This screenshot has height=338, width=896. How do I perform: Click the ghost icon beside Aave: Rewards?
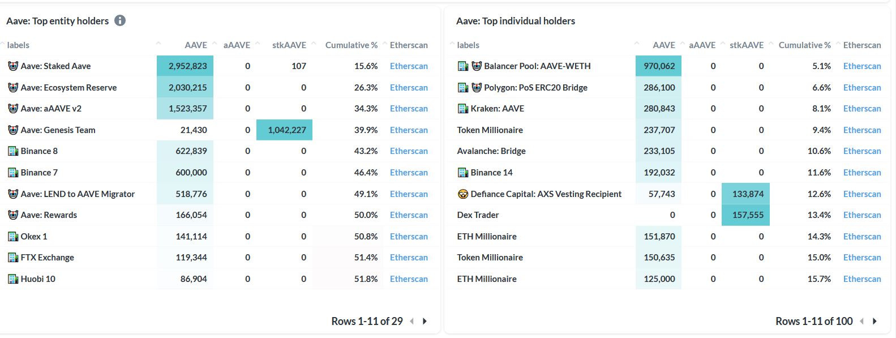13,215
